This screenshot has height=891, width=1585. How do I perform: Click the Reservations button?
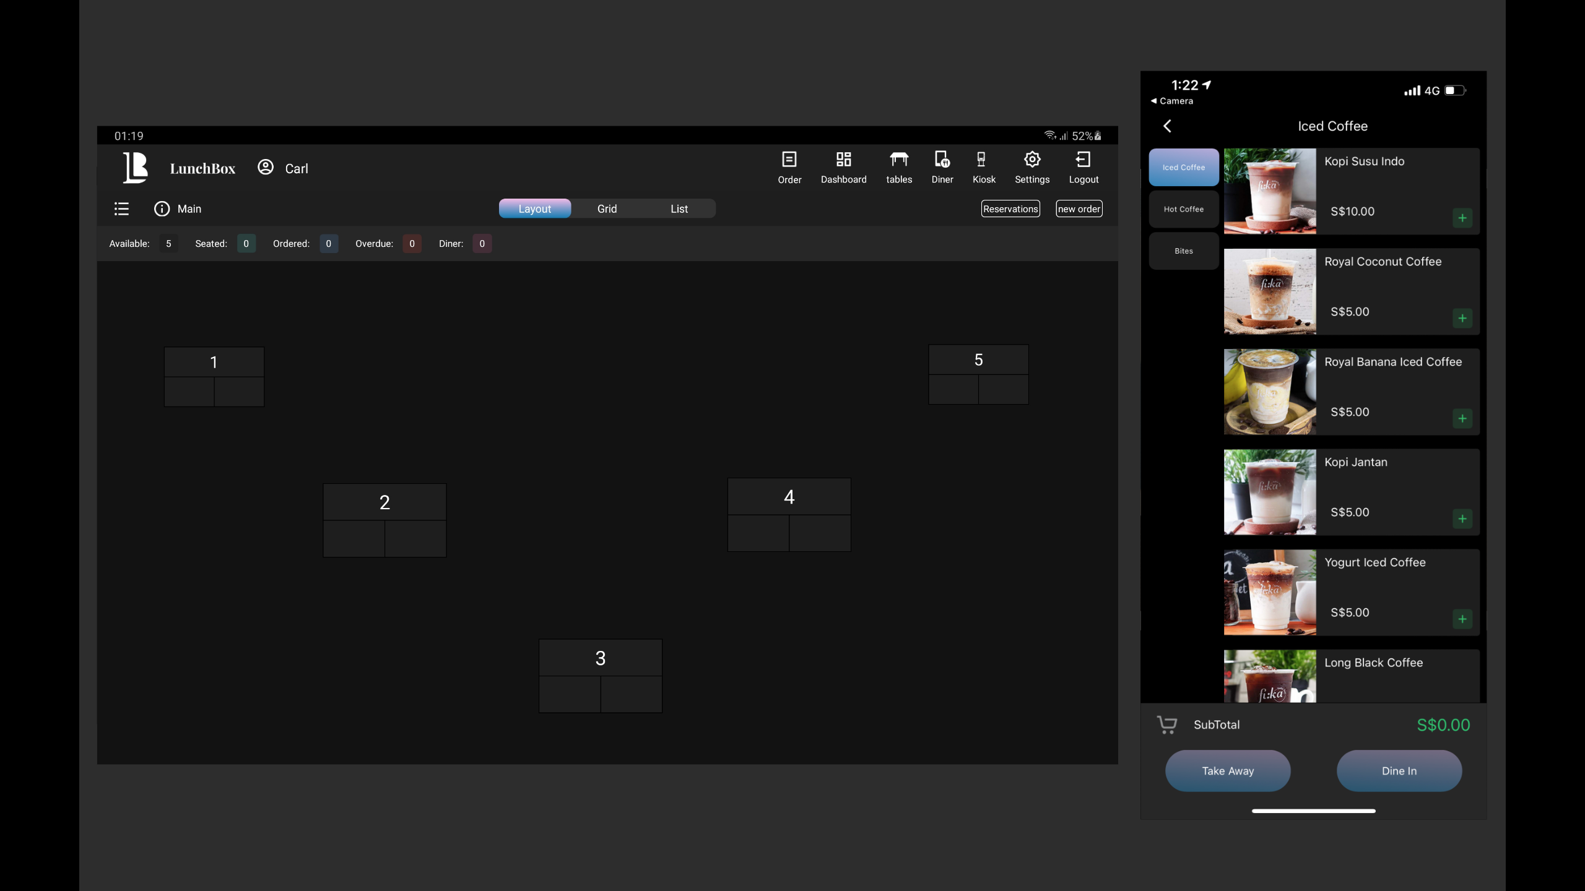click(1010, 209)
